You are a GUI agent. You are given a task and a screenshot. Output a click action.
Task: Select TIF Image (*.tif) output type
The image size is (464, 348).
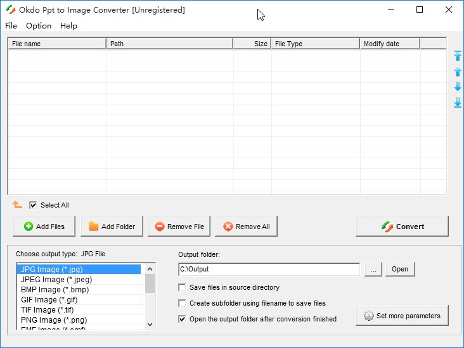pyautogui.click(x=79, y=309)
